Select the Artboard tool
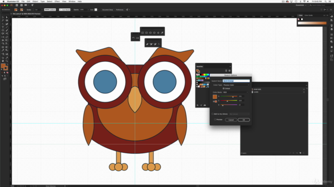This screenshot has width=334, height=187. click(x=3, y=58)
